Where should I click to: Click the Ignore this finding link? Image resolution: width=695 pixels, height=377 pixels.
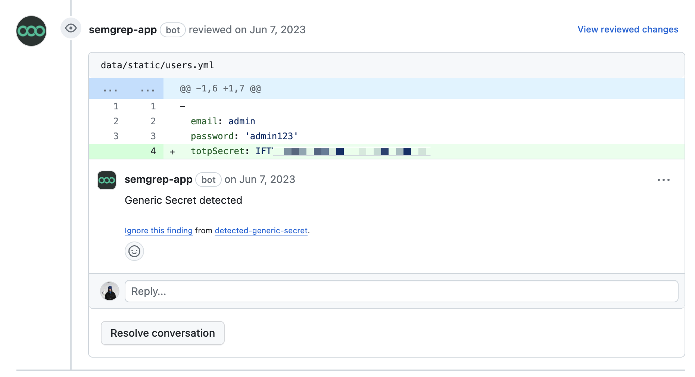click(158, 231)
